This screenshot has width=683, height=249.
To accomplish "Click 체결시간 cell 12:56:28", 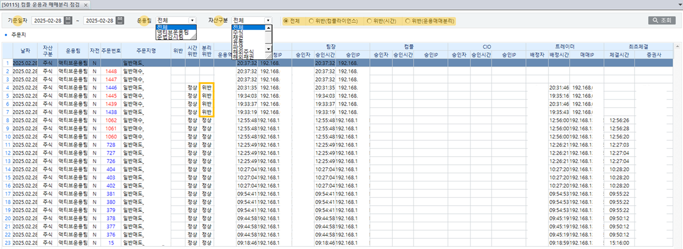I will (620, 128).
